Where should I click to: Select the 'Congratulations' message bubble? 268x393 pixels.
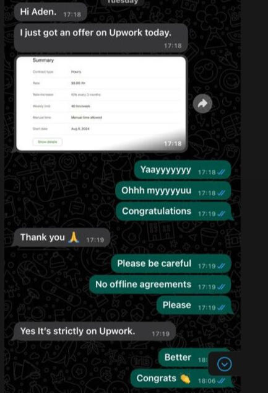click(x=174, y=212)
